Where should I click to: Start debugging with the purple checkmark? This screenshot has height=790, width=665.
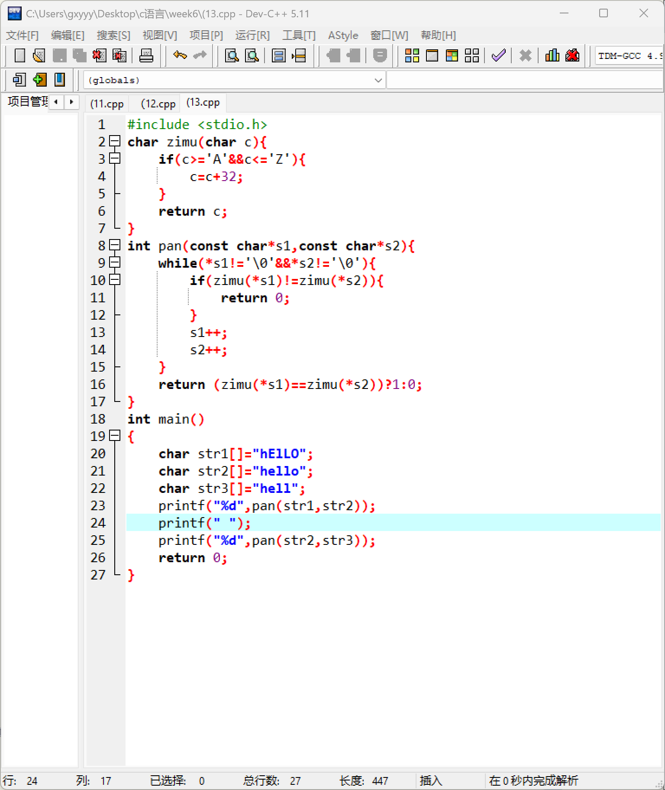click(499, 55)
